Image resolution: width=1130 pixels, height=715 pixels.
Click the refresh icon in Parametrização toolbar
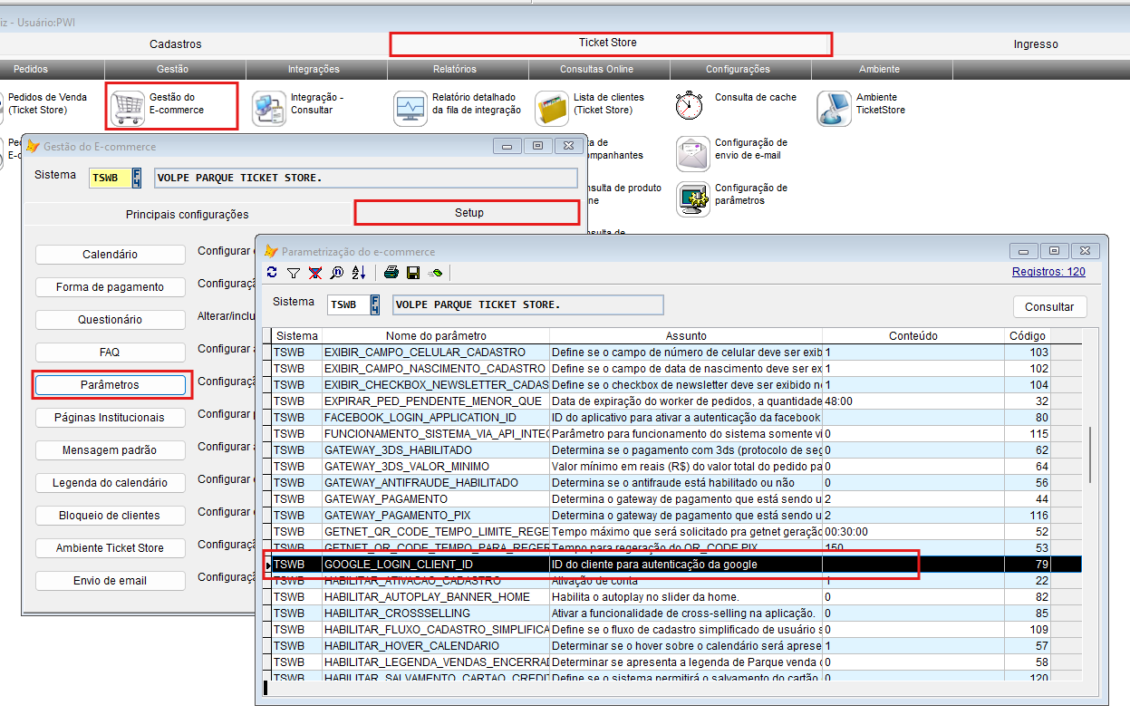272,272
